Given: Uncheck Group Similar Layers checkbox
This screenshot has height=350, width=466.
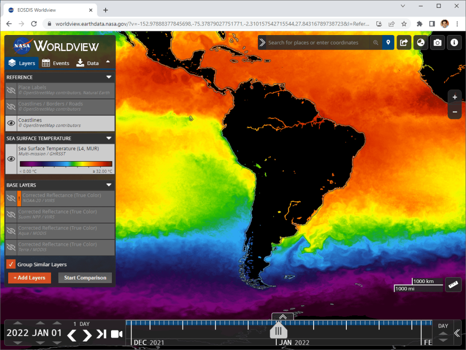Looking at the screenshot, I should coord(11,264).
